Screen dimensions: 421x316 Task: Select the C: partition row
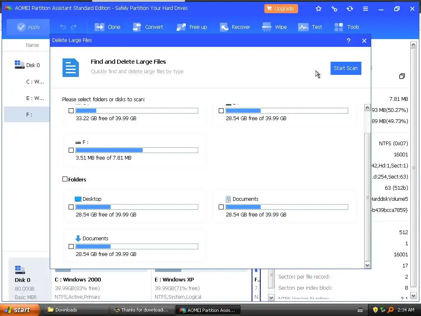pyautogui.click(x=27, y=82)
